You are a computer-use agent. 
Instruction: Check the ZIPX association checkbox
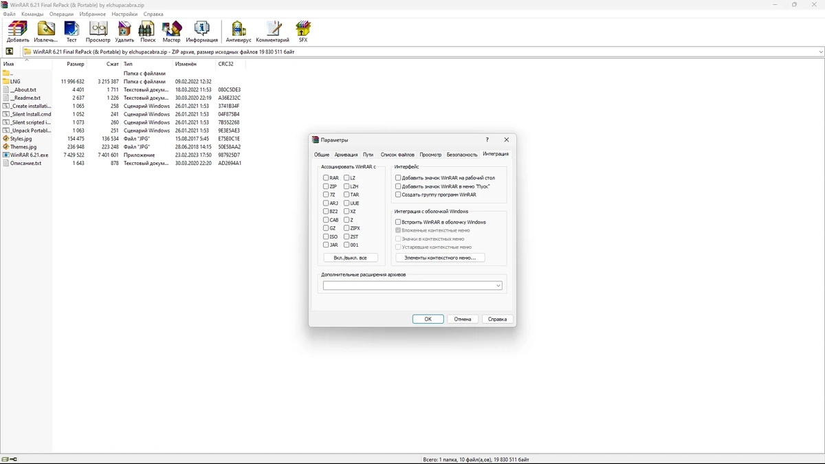[346, 228]
